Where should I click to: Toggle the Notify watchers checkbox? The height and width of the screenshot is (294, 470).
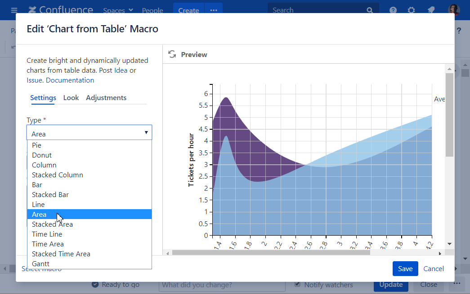(x=297, y=284)
